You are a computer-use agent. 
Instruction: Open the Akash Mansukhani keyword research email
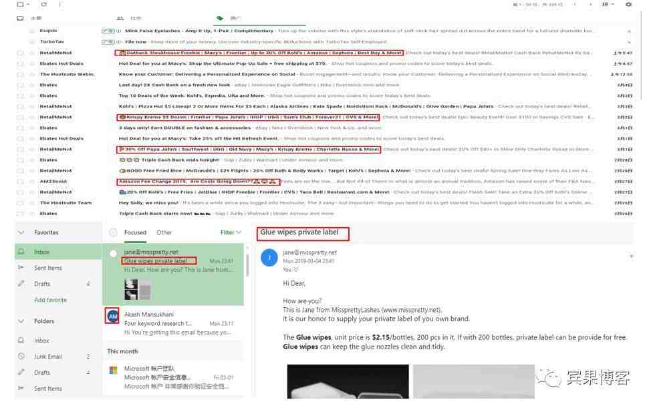[x=173, y=323]
